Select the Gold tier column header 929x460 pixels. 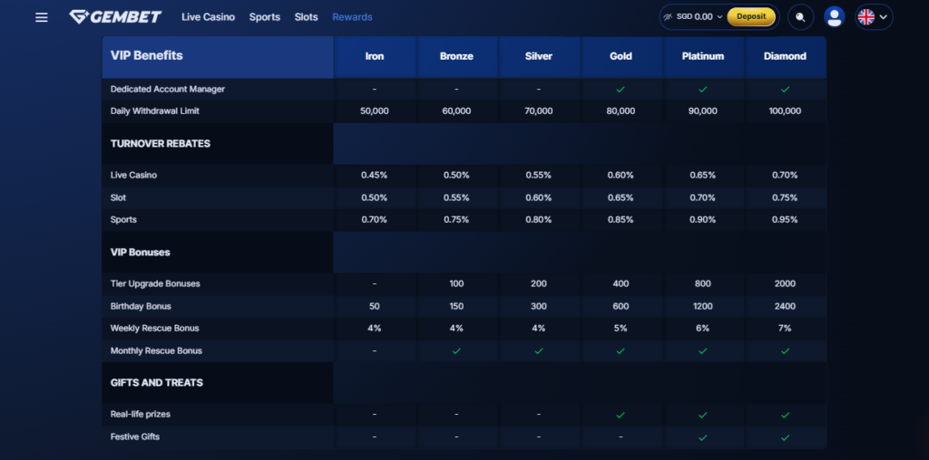(621, 57)
